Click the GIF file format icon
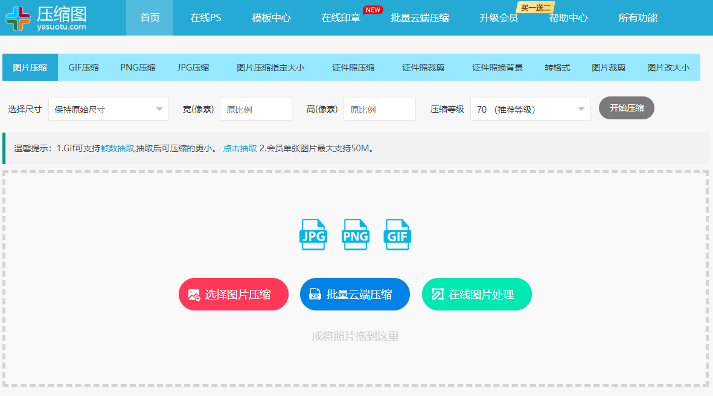Screen dimensions: 713x396 pos(397,234)
